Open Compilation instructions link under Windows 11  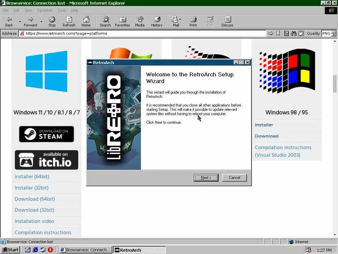coord(43,233)
